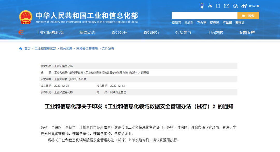
Task: Select the 提意见 quick link
Action: [x=214, y=23]
